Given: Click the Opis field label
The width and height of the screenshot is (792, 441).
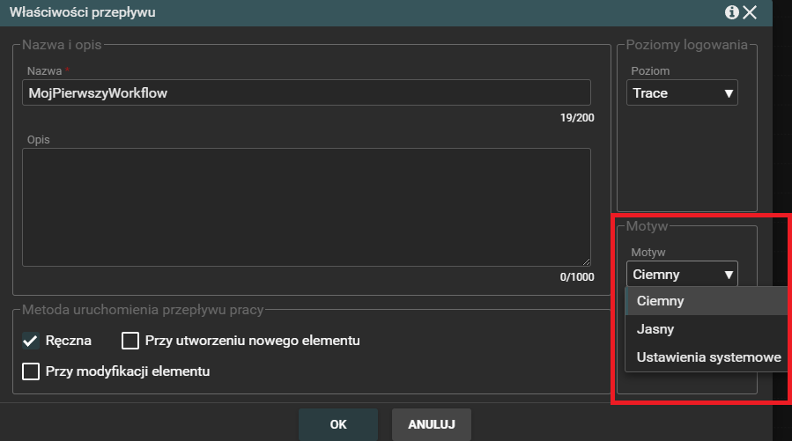Looking at the screenshot, I should [x=37, y=138].
